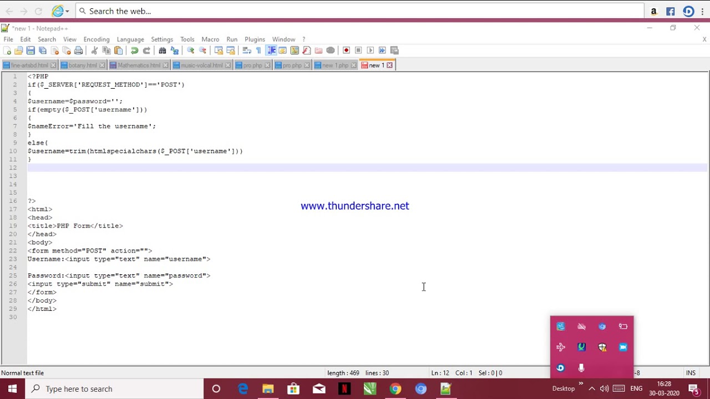Switch to the botany.html tab
Viewport: 710px width, 399px height.
[x=83, y=65]
